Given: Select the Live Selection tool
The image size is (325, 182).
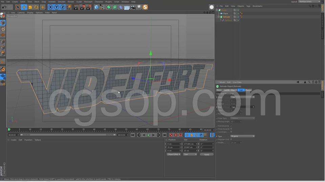Looking at the screenshot, I should point(18,7).
